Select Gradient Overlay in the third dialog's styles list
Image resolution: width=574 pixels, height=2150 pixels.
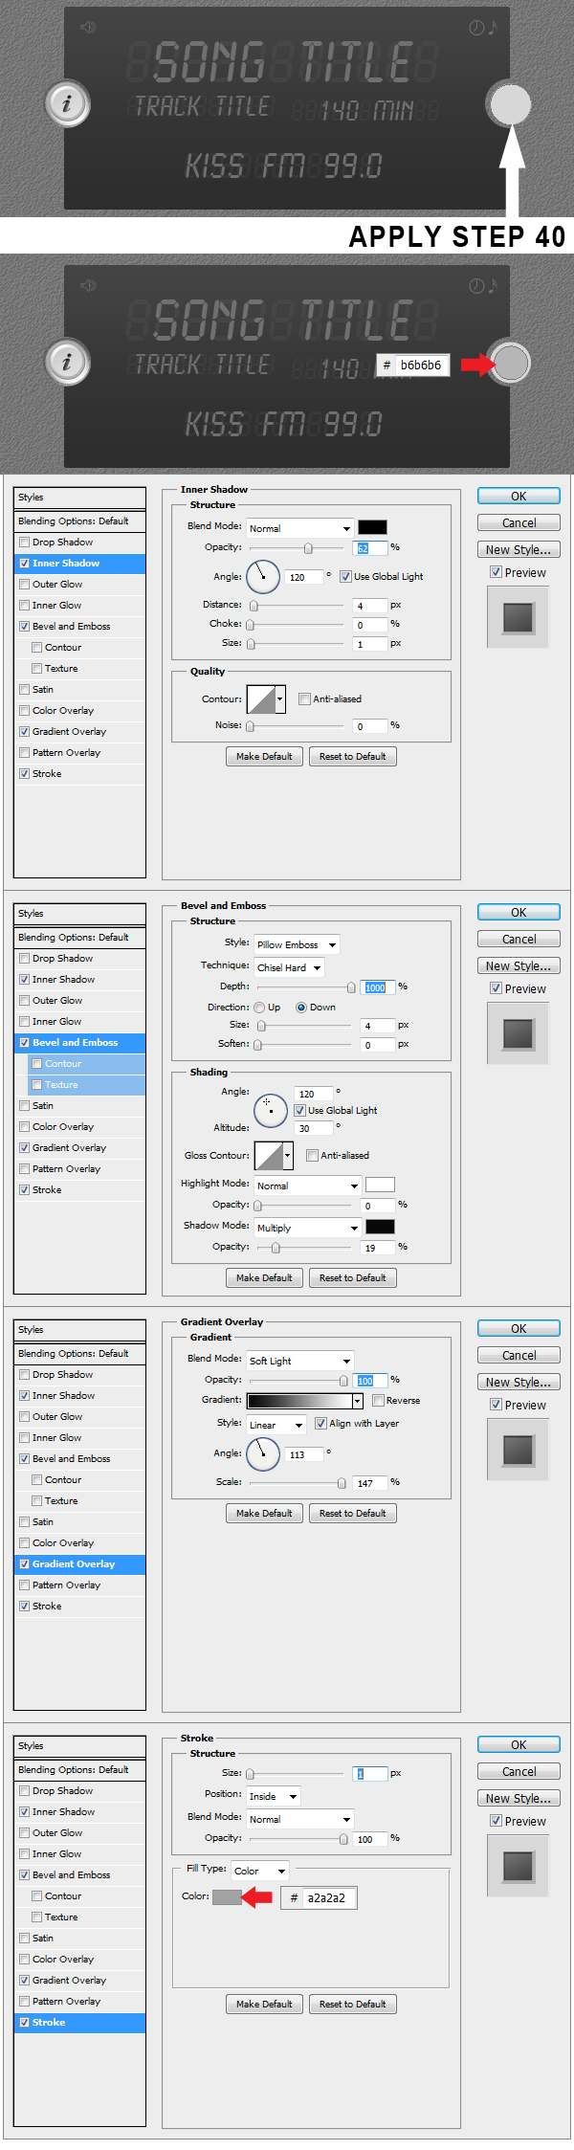(x=80, y=1564)
